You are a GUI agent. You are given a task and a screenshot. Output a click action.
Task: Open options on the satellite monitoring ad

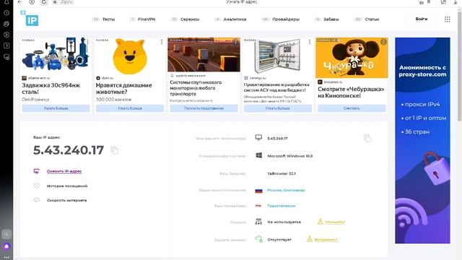tap(235, 42)
